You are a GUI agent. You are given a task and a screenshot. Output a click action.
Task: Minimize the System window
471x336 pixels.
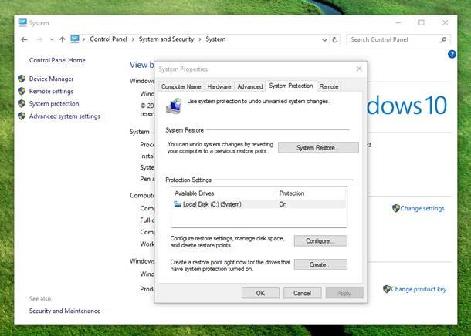[x=398, y=23]
